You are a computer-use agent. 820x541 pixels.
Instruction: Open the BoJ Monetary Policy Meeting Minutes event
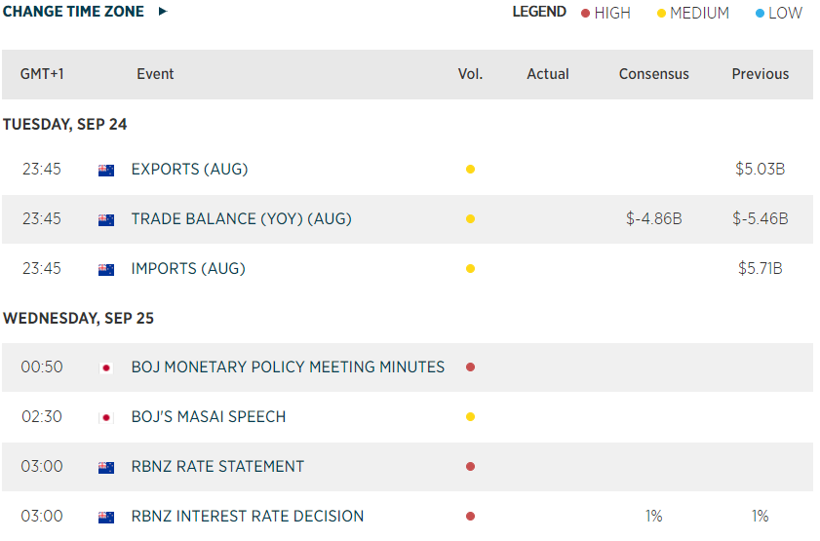[288, 367]
